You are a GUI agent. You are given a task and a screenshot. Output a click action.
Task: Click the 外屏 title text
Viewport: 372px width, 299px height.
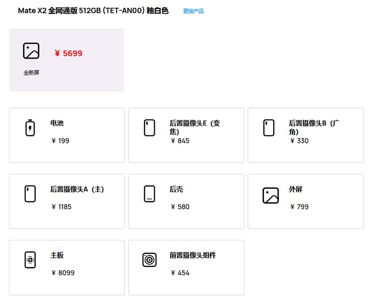[296, 189]
